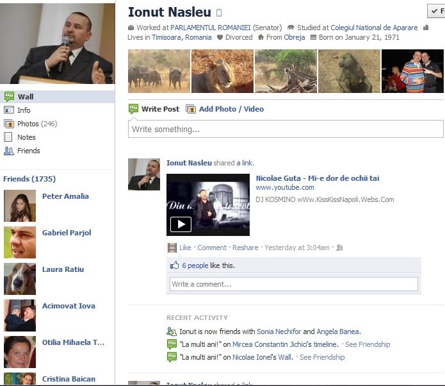Screen dimensions: 445x386
Task: Click Peter Amalia's friend photo
Action: (x=20, y=206)
